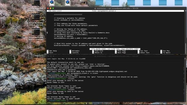This screenshot has height=105, width=187.
Task: Click the '^T To Spell' nano shortcut
Action: [166, 52]
